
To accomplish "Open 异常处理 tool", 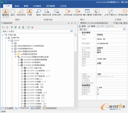I will click(123, 13).
